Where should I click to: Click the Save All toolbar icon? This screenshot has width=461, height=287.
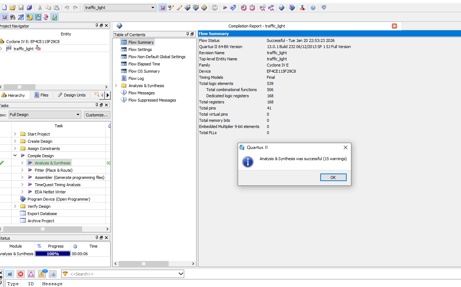(x=29, y=8)
